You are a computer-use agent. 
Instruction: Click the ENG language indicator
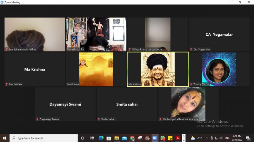(227, 138)
